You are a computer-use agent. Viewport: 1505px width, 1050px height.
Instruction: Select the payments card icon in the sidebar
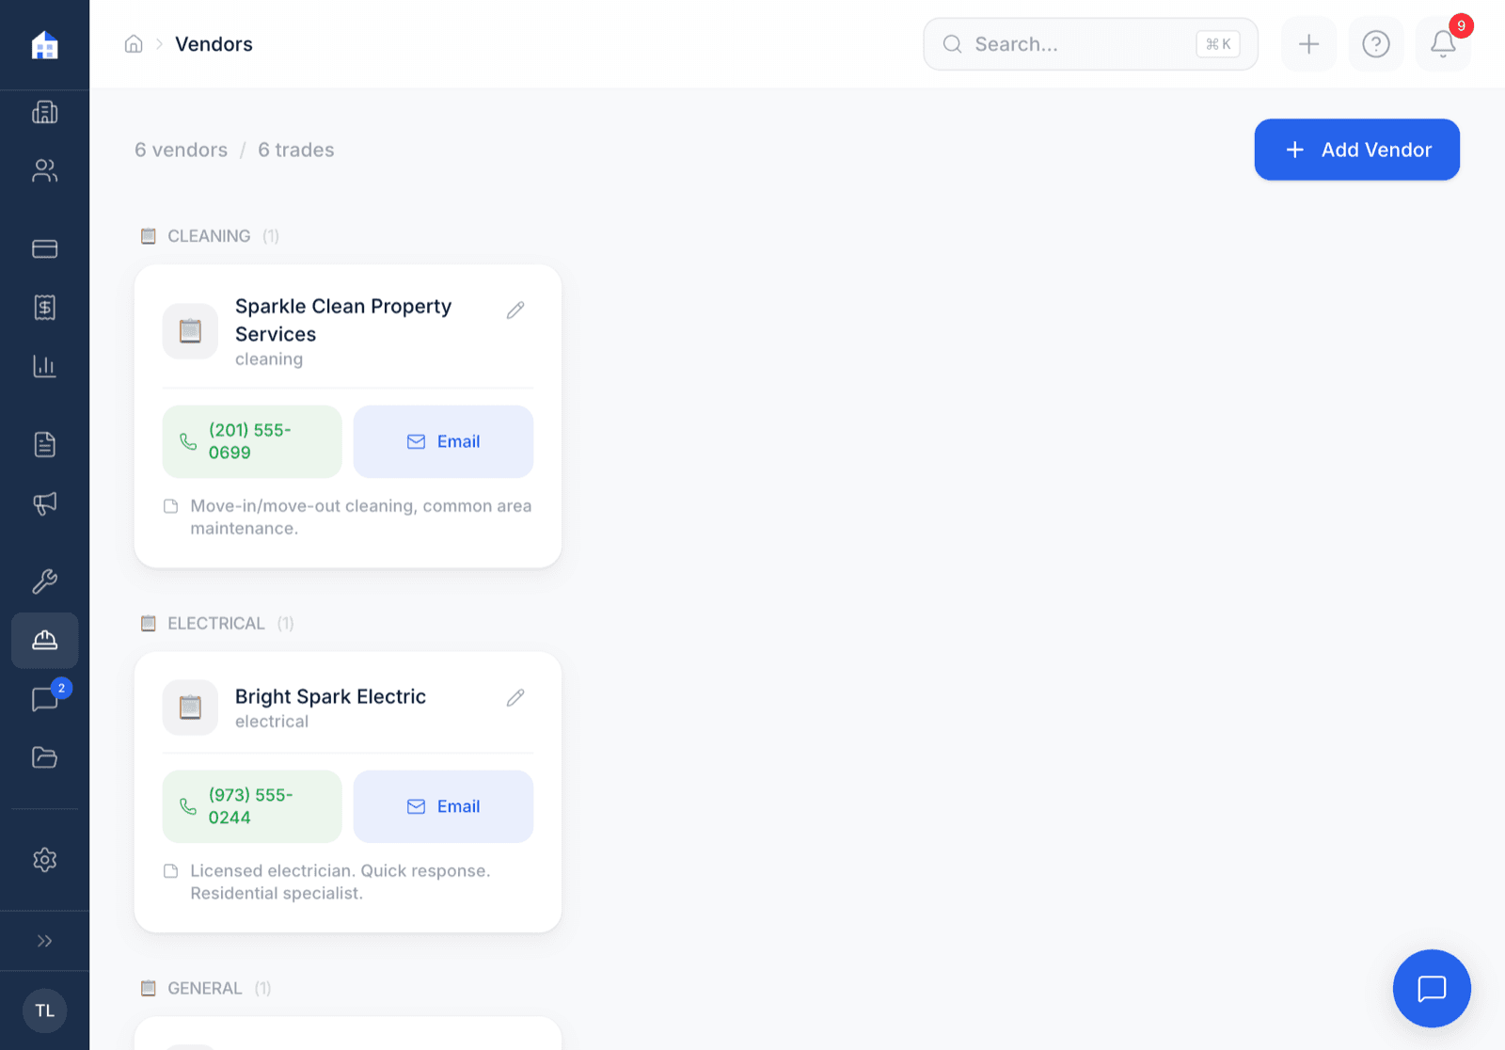[44, 248]
